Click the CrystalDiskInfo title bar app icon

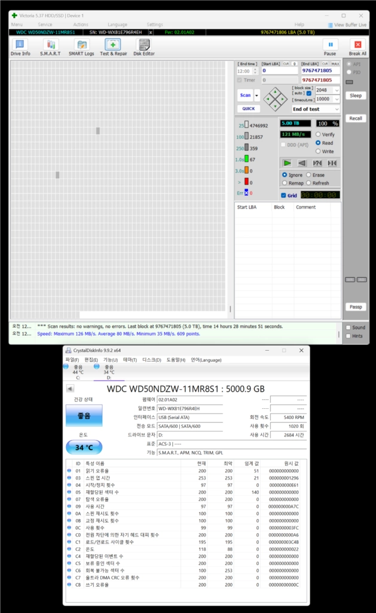68,350
